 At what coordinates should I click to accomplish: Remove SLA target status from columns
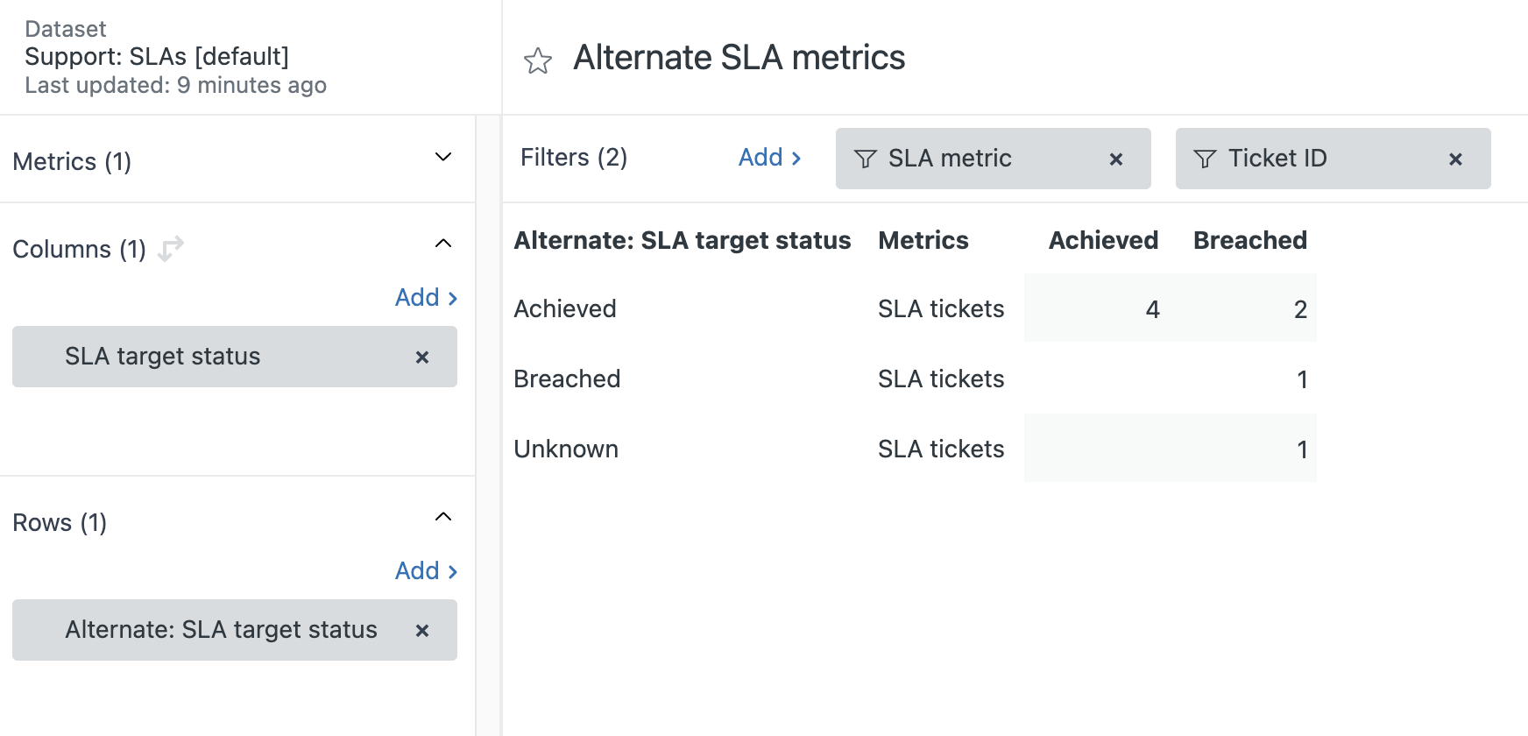[421, 357]
